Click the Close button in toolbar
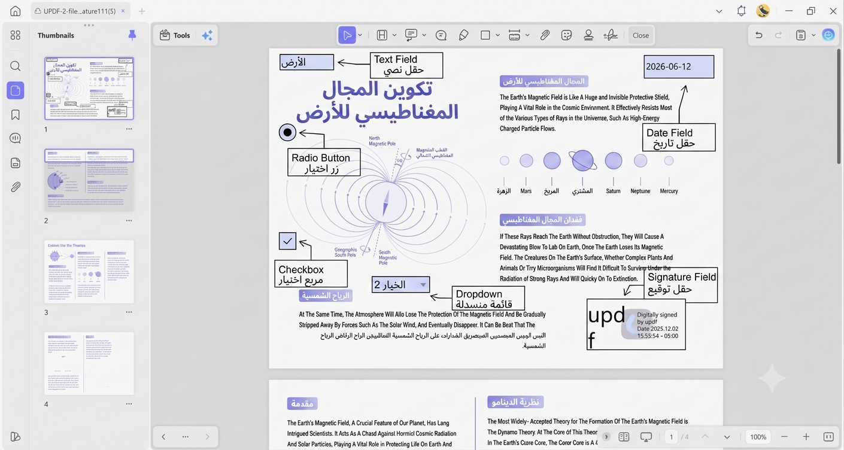The height and width of the screenshot is (450, 844). pyautogui.click(x=640, y=35)
